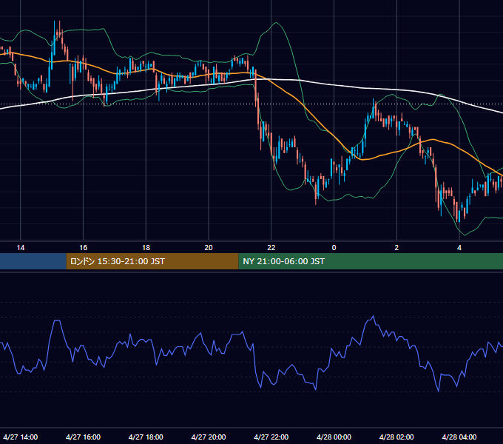Image resolution: width=503 pixels, height=444 pixels.
Task: Click the 16 hour label on price chart axis
Action: click(83, 248)
